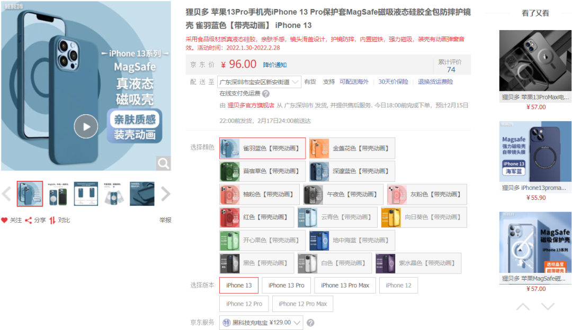Select the second thumbnail with MagSafe ring
Viewport: 572px width, 330px height.
tap(58, 194)
